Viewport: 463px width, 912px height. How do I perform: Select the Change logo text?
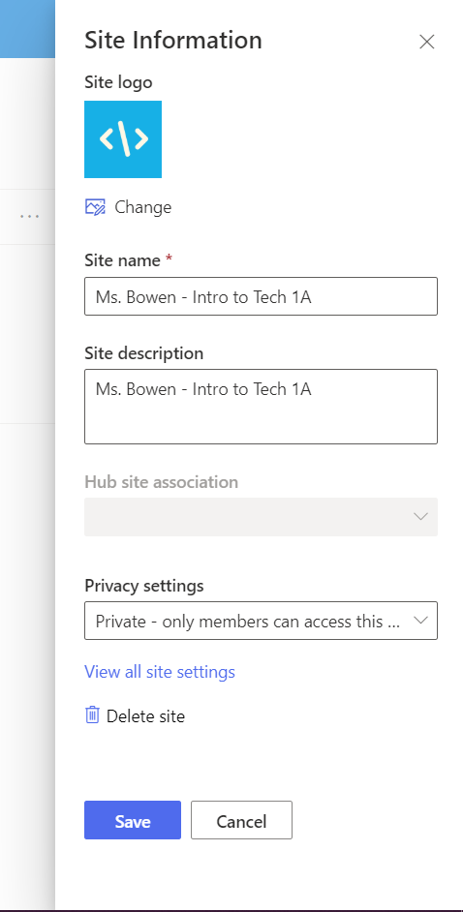click(143, 207)
